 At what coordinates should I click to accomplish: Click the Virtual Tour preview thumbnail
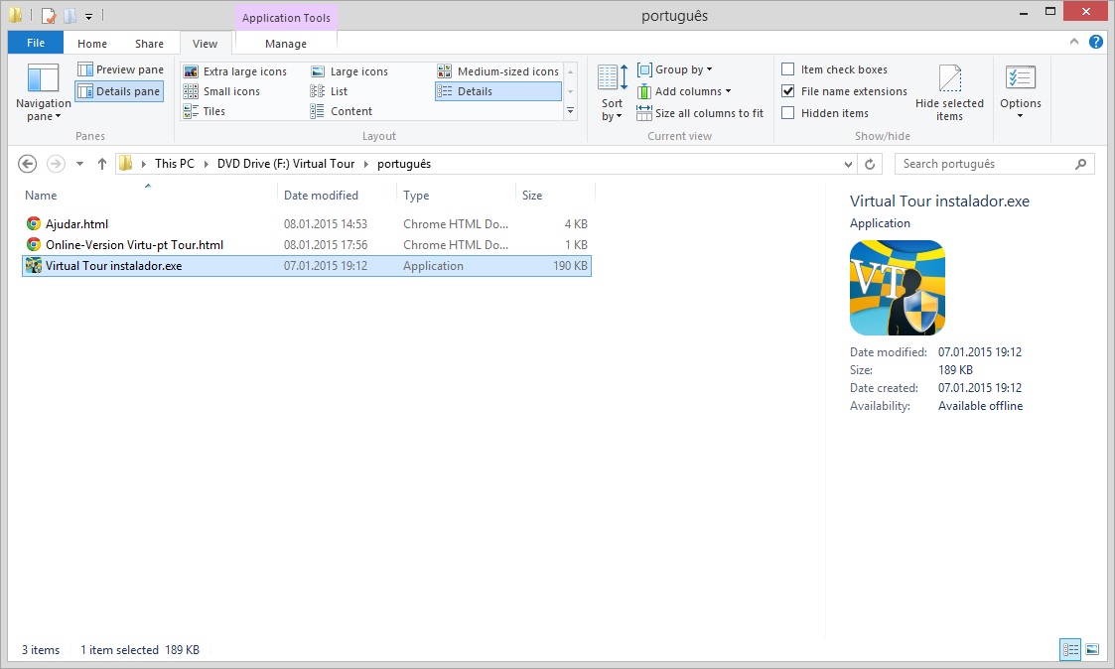[x=898, y=288]
